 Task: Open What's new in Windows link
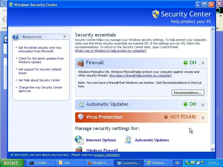pyautogui.click(x=111, y=51)
